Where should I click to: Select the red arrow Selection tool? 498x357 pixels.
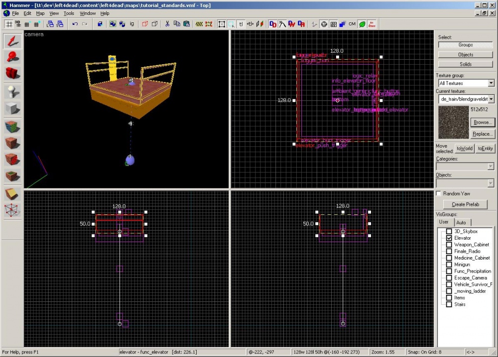pyautogui.click(x=12, y=42)
